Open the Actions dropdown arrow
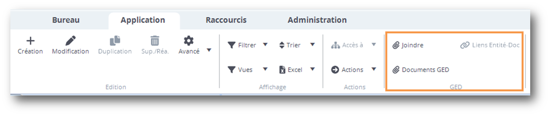The width and height of the screenshot is (550, 116). click(x=374, y=69)
